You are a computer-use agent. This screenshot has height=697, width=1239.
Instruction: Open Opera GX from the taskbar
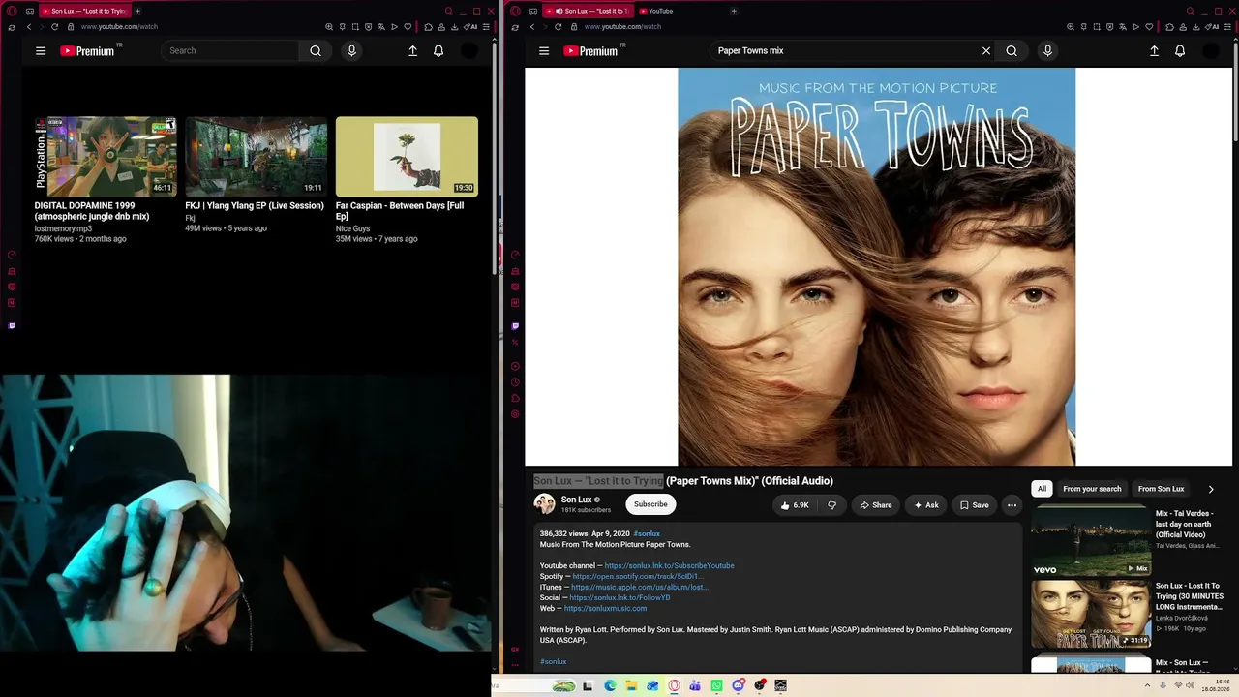675,686
